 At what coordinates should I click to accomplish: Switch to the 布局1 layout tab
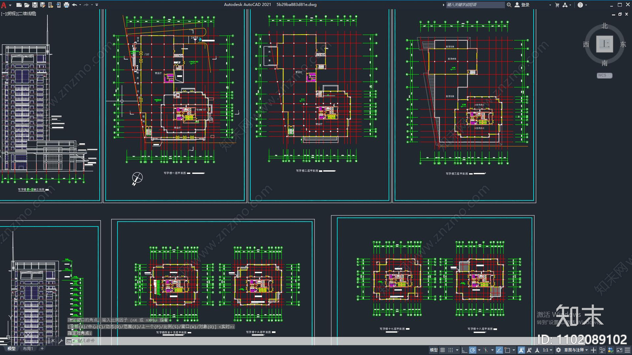coord(28,348)
